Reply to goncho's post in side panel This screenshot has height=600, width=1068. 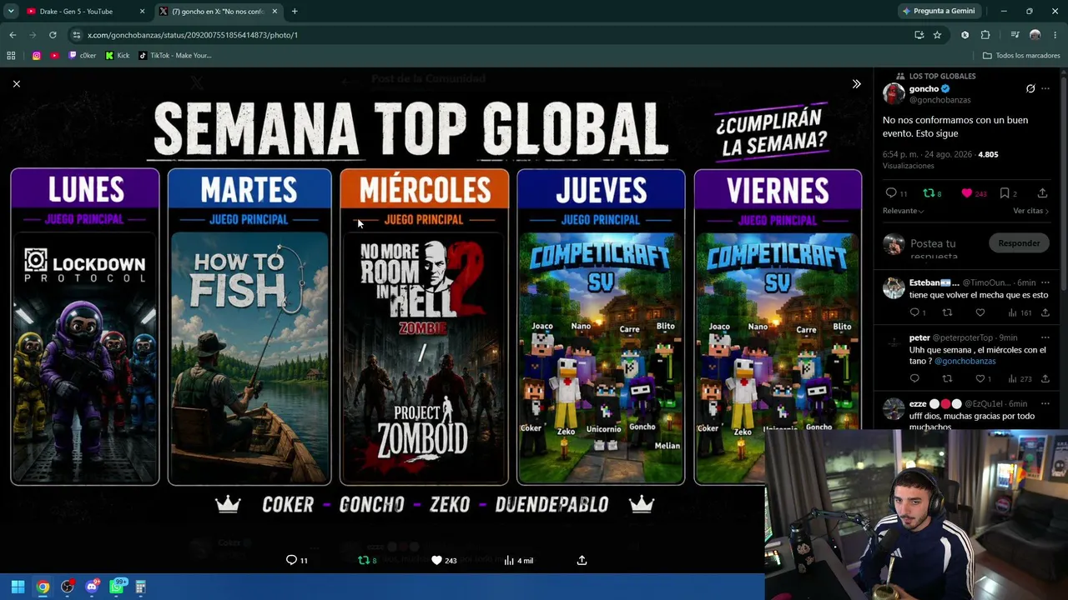tap(891, 193)
